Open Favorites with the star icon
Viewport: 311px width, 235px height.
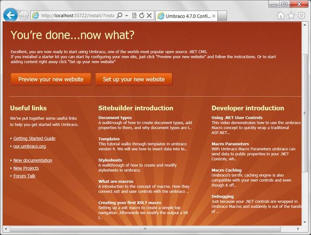291,15
